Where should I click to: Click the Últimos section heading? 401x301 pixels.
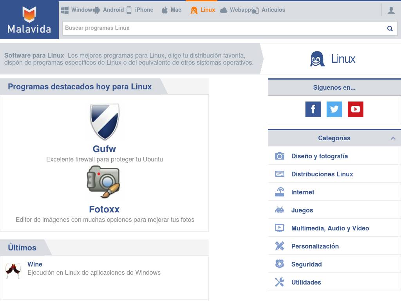(x=22, y=248)
